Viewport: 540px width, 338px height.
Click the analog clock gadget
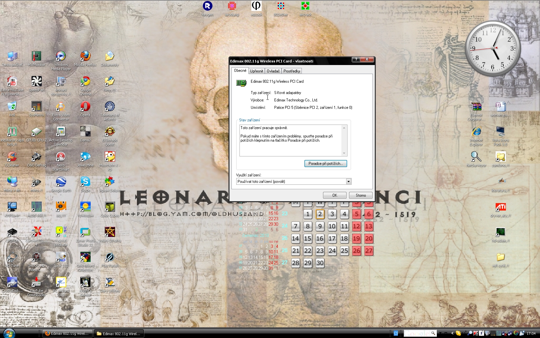point(493,48)
